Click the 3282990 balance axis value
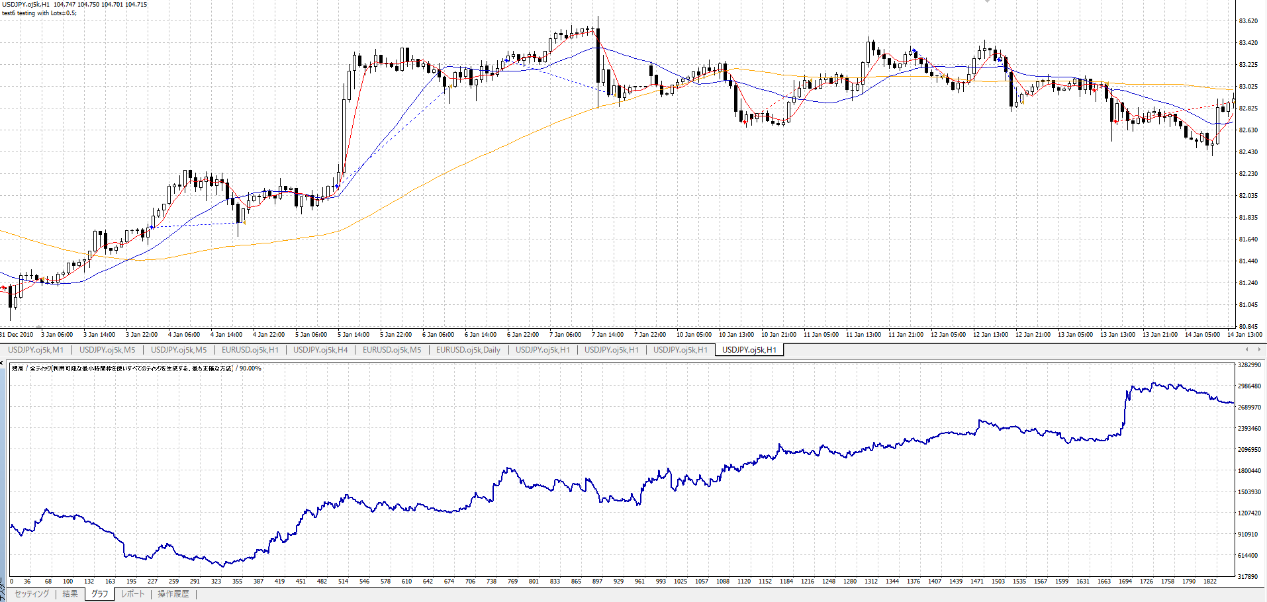The width and height of the screenshot is (1267, 602). pyautogui.click(x=1249, y=365)
